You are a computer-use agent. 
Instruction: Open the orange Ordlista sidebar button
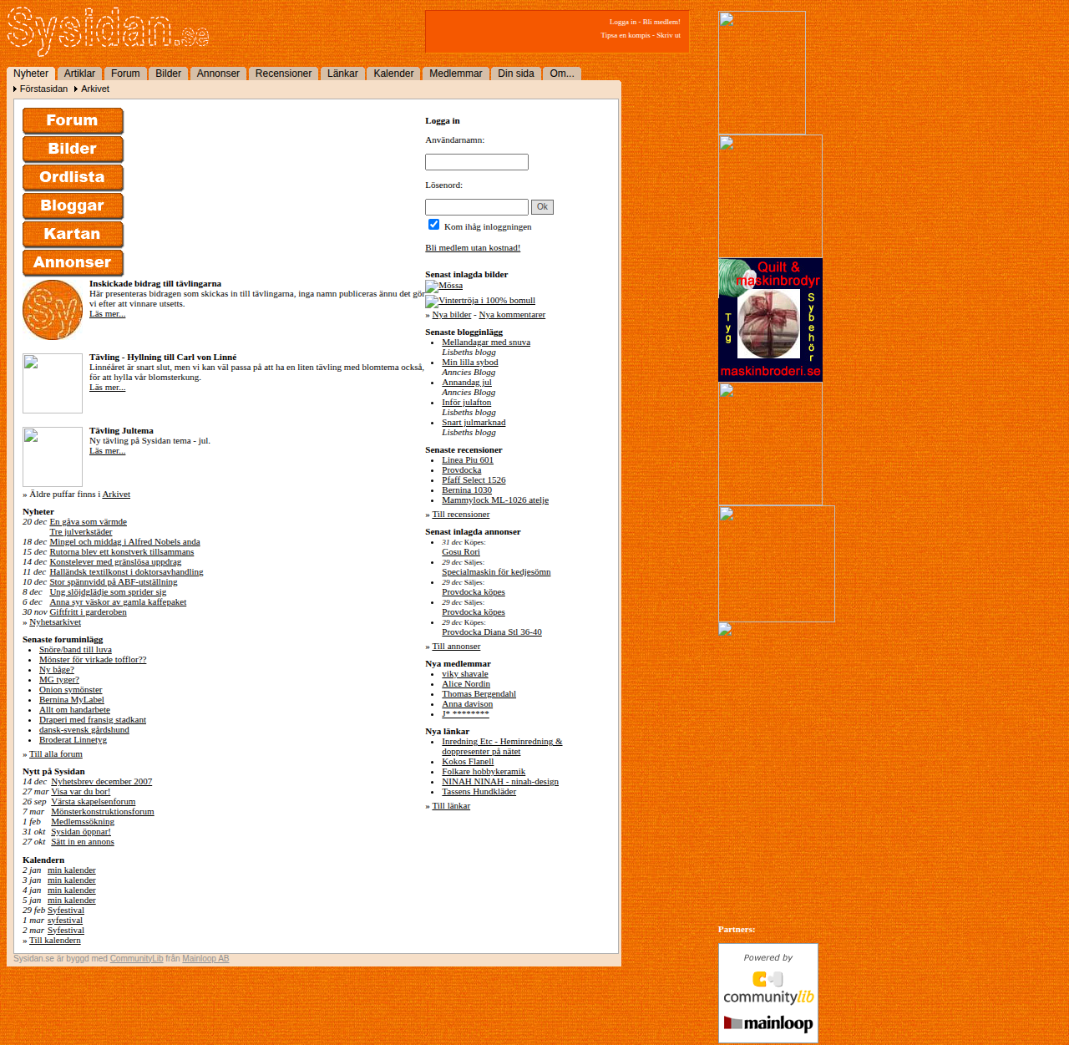click(73, 178)
